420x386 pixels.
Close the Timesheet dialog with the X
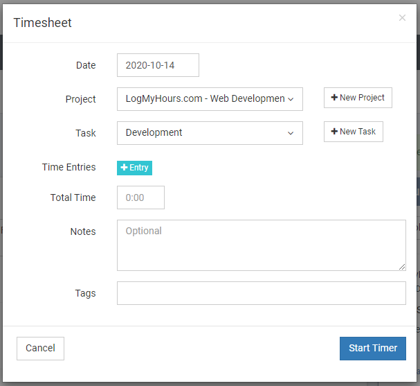point(402,18)
